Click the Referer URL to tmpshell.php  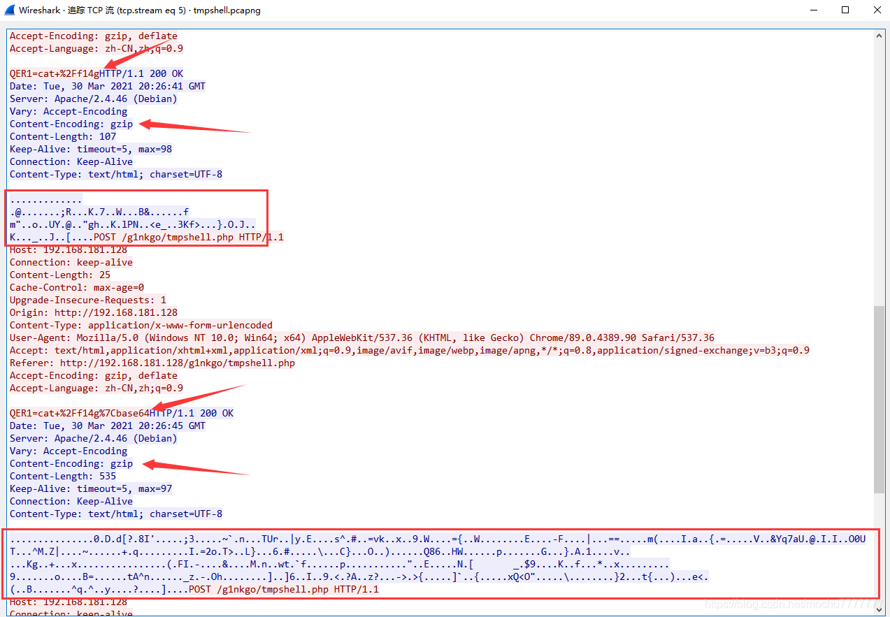click(175, 363)
